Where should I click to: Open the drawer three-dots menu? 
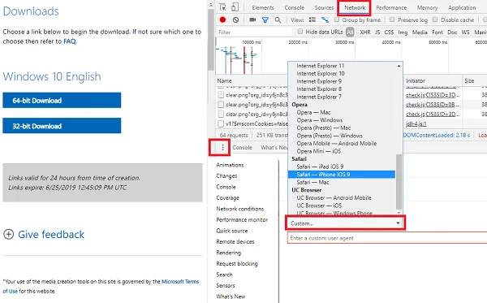pos(222,147)
